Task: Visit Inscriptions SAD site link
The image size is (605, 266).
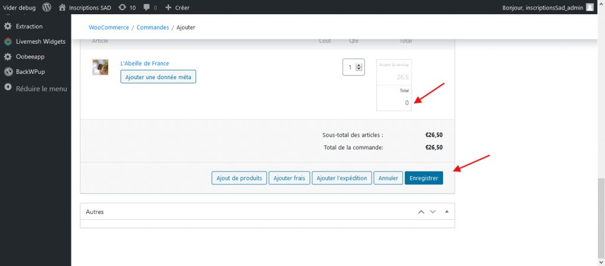Action: point(90,7)
